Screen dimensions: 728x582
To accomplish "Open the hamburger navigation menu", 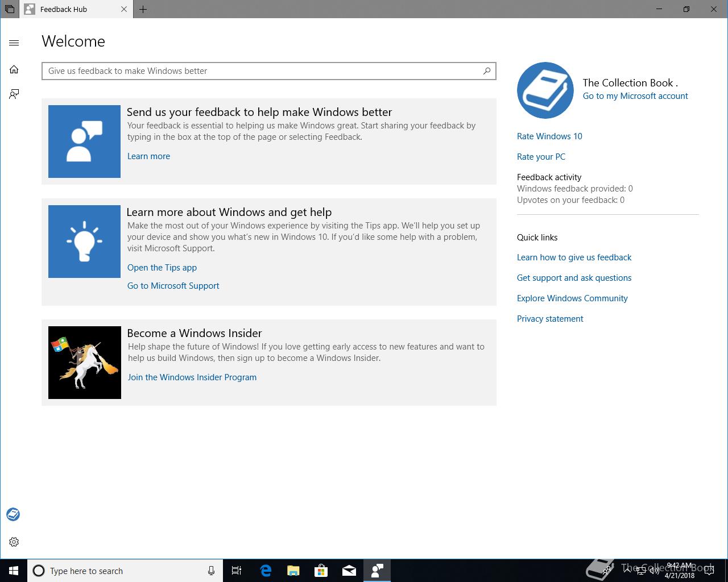I will [x=14, y=43].
